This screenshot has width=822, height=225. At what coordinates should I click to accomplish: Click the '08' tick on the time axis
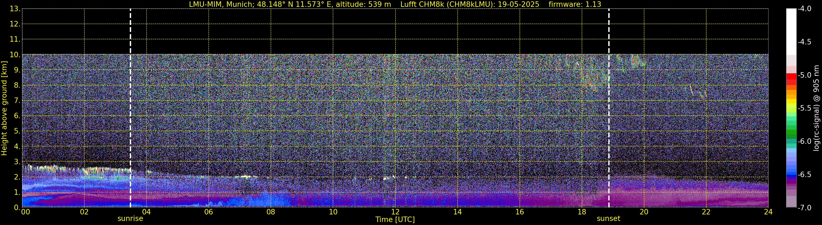coord(271,212)
